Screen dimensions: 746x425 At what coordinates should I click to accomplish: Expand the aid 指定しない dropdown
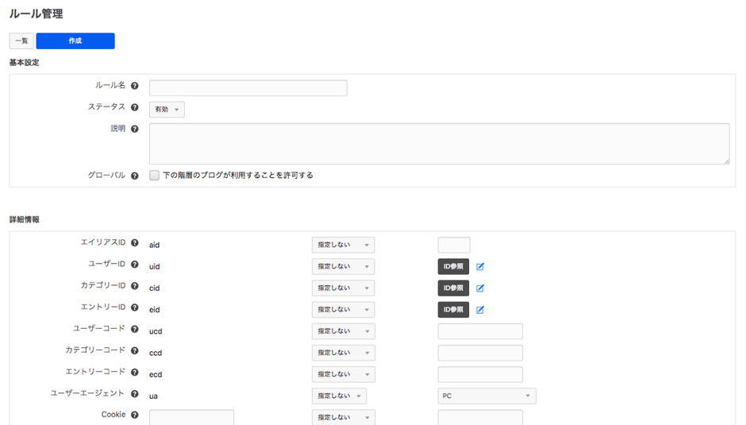click(343, 245)
